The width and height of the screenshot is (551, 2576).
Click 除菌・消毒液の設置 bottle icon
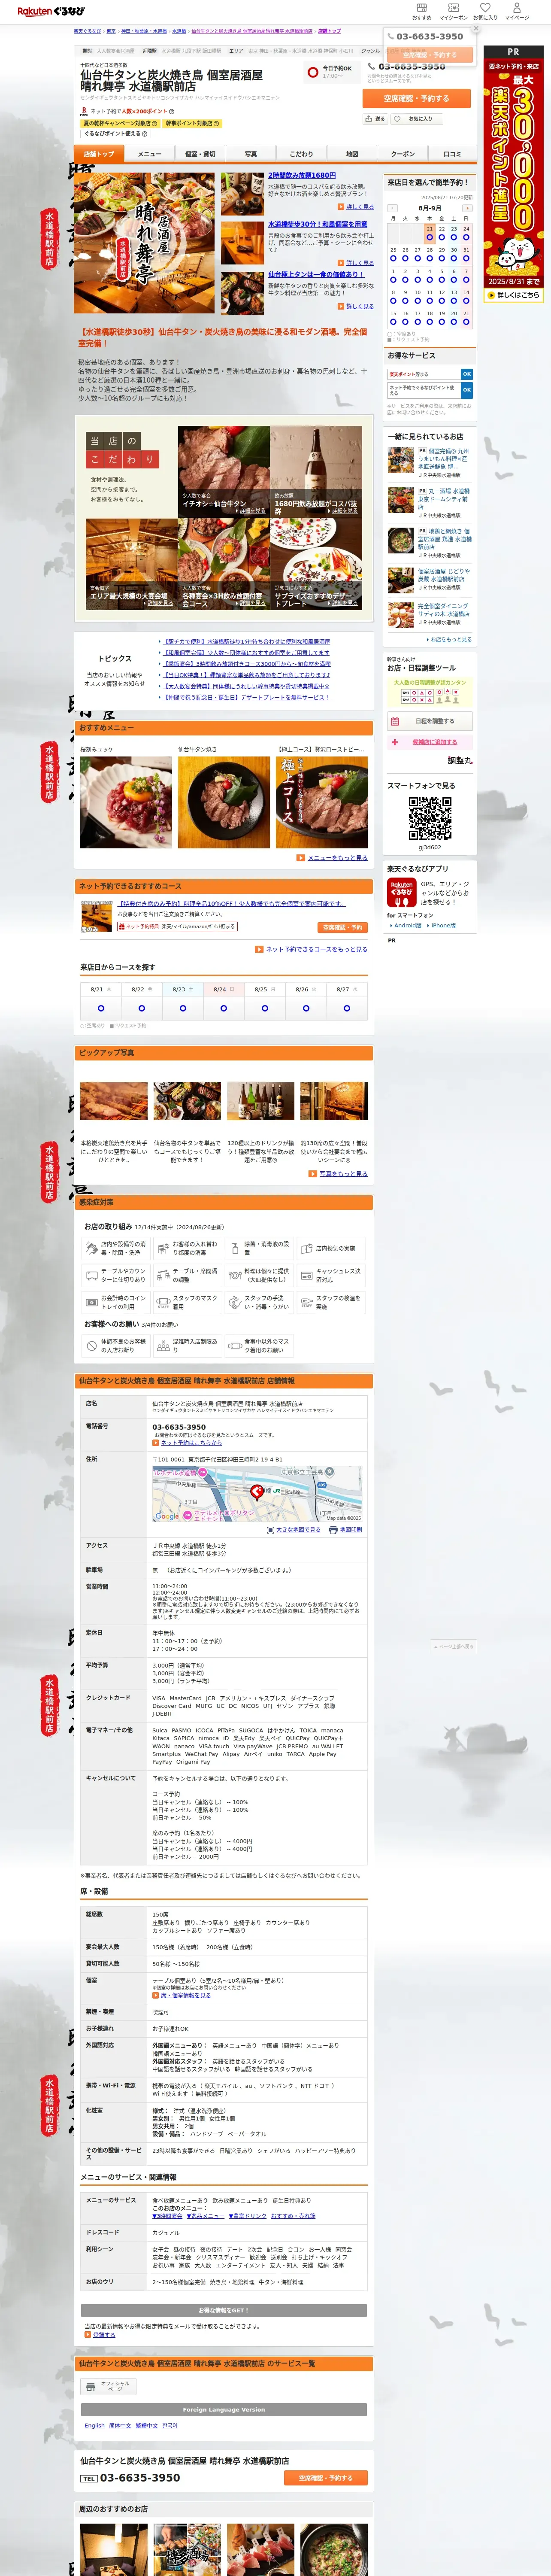pos(235,1248)
